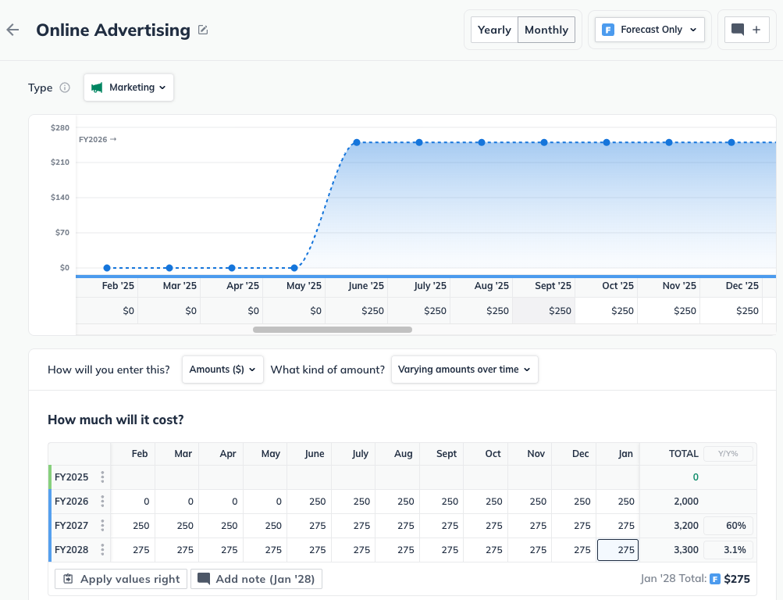Expand the Marketing type dropdown
This screenshot has width=783, height=600.
click(x=129, y=87)
